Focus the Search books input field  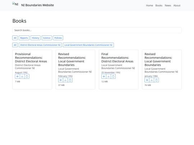point(97,30)
